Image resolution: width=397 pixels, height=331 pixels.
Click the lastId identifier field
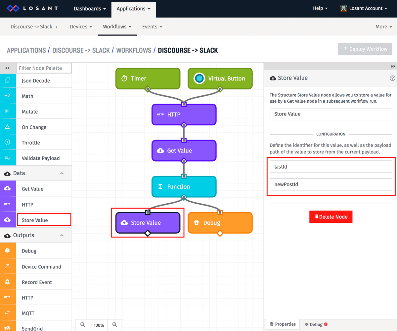pos(331,167)
